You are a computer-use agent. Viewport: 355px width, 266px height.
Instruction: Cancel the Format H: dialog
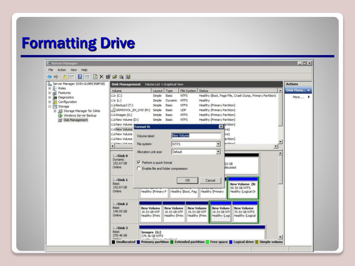pyautogui.click(x=210, y=180)
